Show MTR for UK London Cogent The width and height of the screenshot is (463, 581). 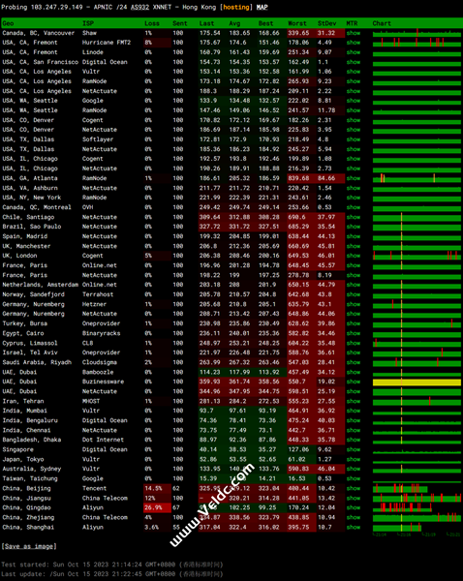(354, 256)
